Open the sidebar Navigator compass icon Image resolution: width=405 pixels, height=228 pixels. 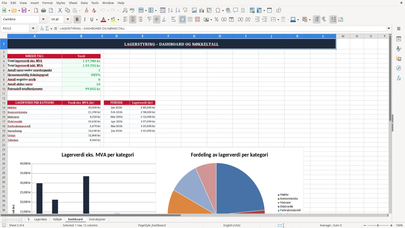pos(399,68)
